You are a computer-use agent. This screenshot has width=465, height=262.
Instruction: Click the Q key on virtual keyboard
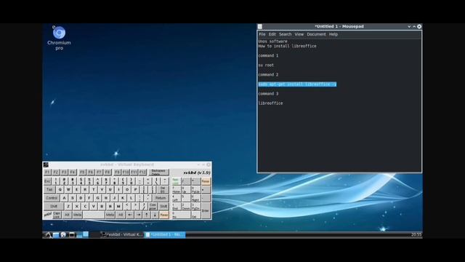tap(60, 189)
